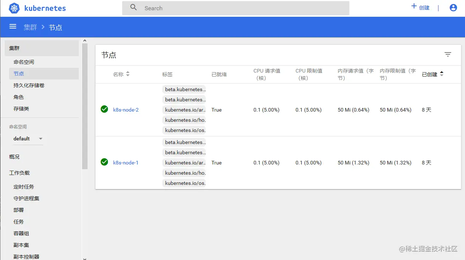Focus the Search input field
The image size is (465, 260).
236,8
